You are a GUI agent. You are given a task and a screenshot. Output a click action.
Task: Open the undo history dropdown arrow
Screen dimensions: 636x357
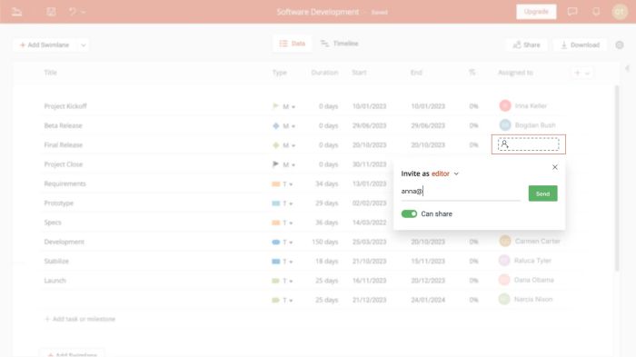click(x=84, y=12)
